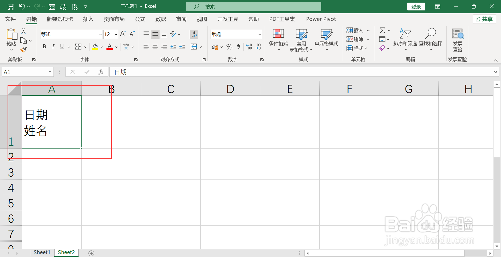This screenshot has width=501, height=257.
Task: Add a new sheet with plus button
Action: tap(91, 253)
